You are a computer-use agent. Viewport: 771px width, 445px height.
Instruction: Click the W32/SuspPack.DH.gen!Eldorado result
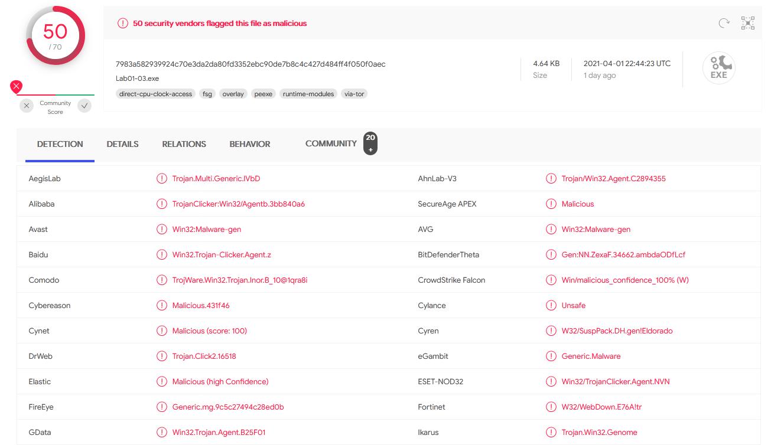point(617,331)
